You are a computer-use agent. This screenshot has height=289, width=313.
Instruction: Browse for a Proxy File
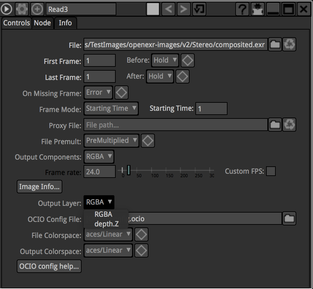coord(275,125)
